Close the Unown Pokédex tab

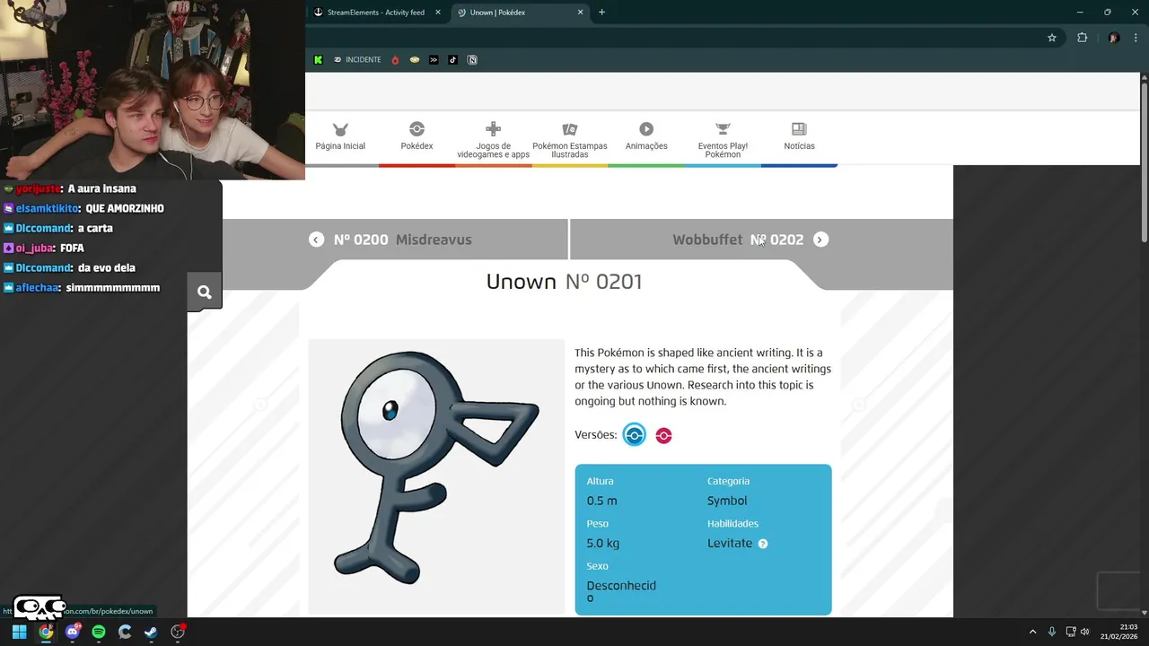[x=580, y=13]
